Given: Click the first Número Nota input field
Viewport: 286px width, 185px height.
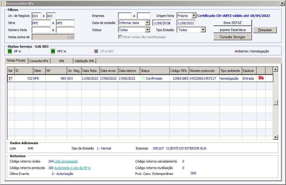Looking at the screenshot, I should [x=41, y=30].
